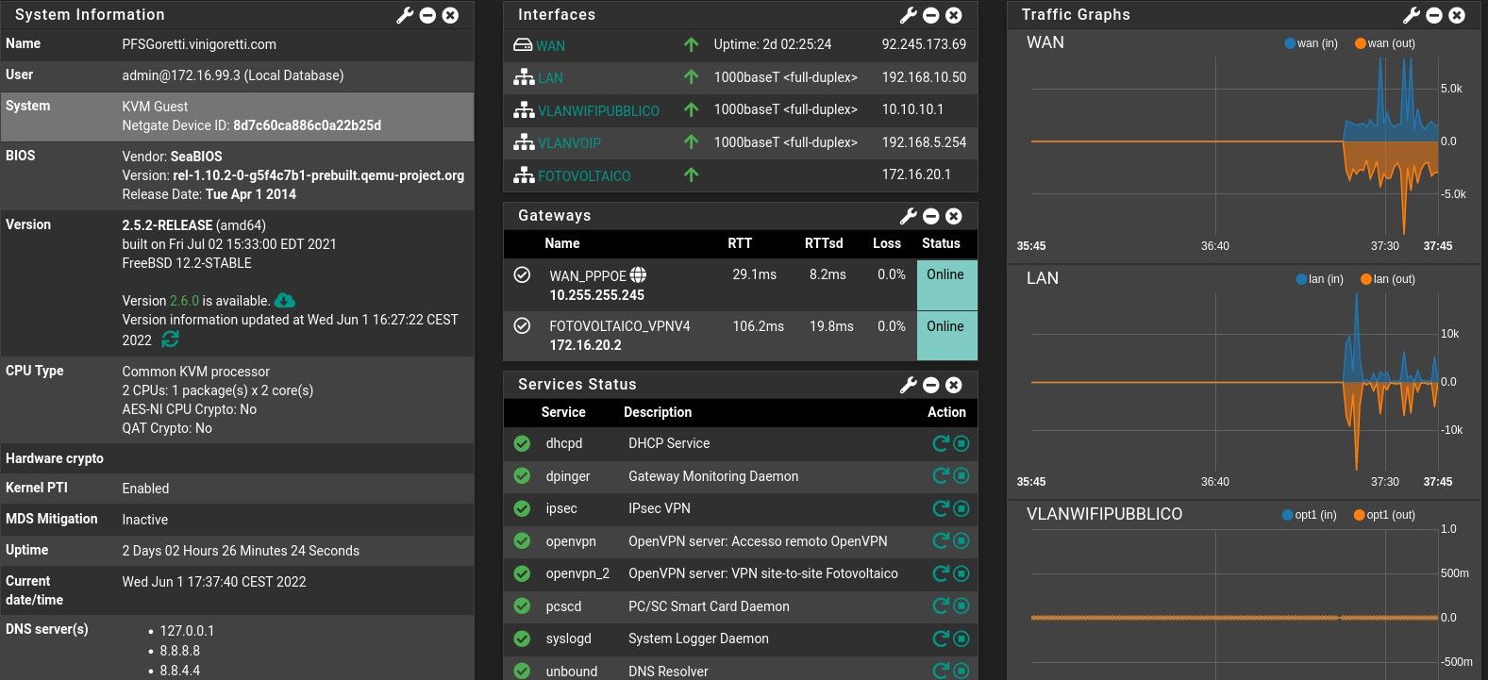Restart the syslogd service
1488x680 pixels.
(940, 639)
